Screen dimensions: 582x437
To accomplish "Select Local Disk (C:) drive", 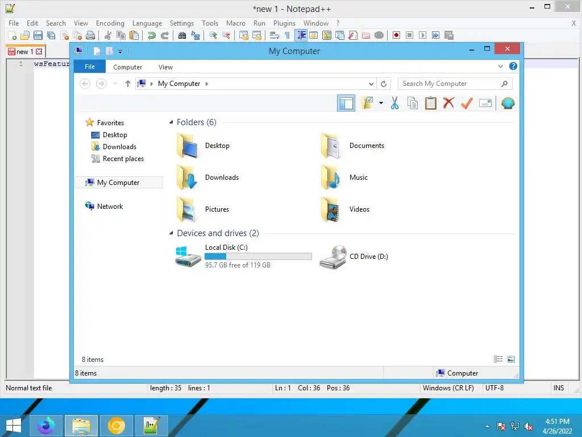I will click(x=243, y=257).
